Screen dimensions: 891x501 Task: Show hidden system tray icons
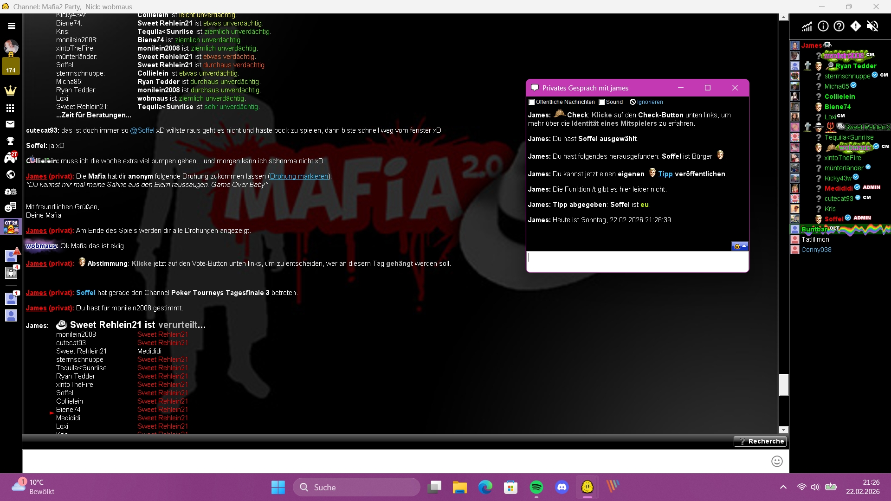783,487
